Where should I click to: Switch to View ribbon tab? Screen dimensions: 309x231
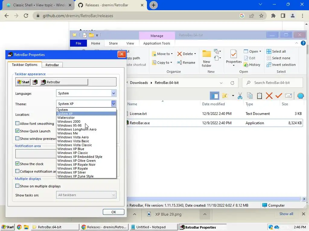pyautogui.click(x=130, y=43)
